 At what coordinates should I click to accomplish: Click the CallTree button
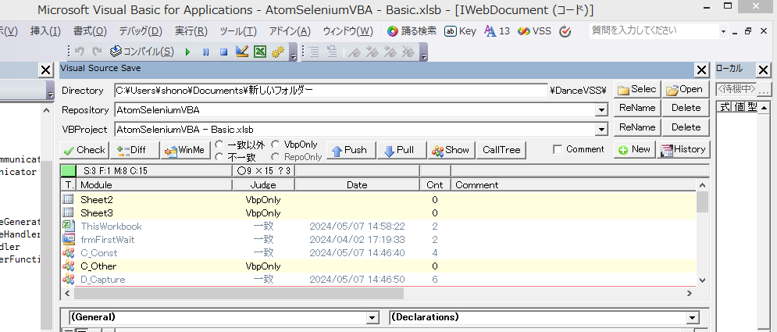pos(501,150)
